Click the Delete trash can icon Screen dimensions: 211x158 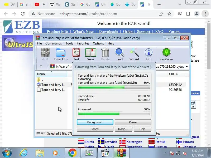105,54
